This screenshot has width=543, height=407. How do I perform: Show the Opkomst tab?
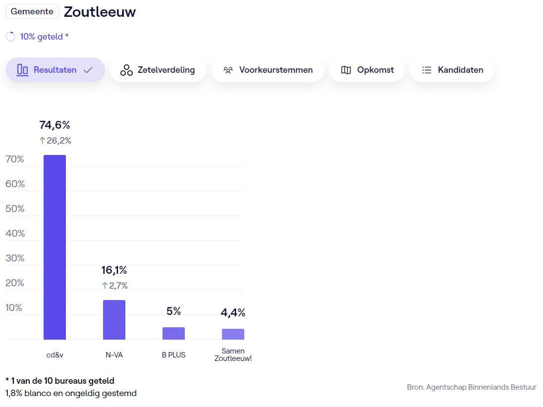367,70
